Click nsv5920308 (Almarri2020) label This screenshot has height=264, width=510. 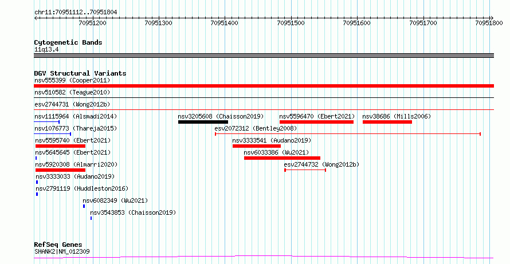(x=76, y=164)
